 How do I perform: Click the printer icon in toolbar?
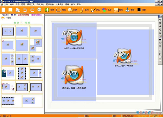click(18, 10)
